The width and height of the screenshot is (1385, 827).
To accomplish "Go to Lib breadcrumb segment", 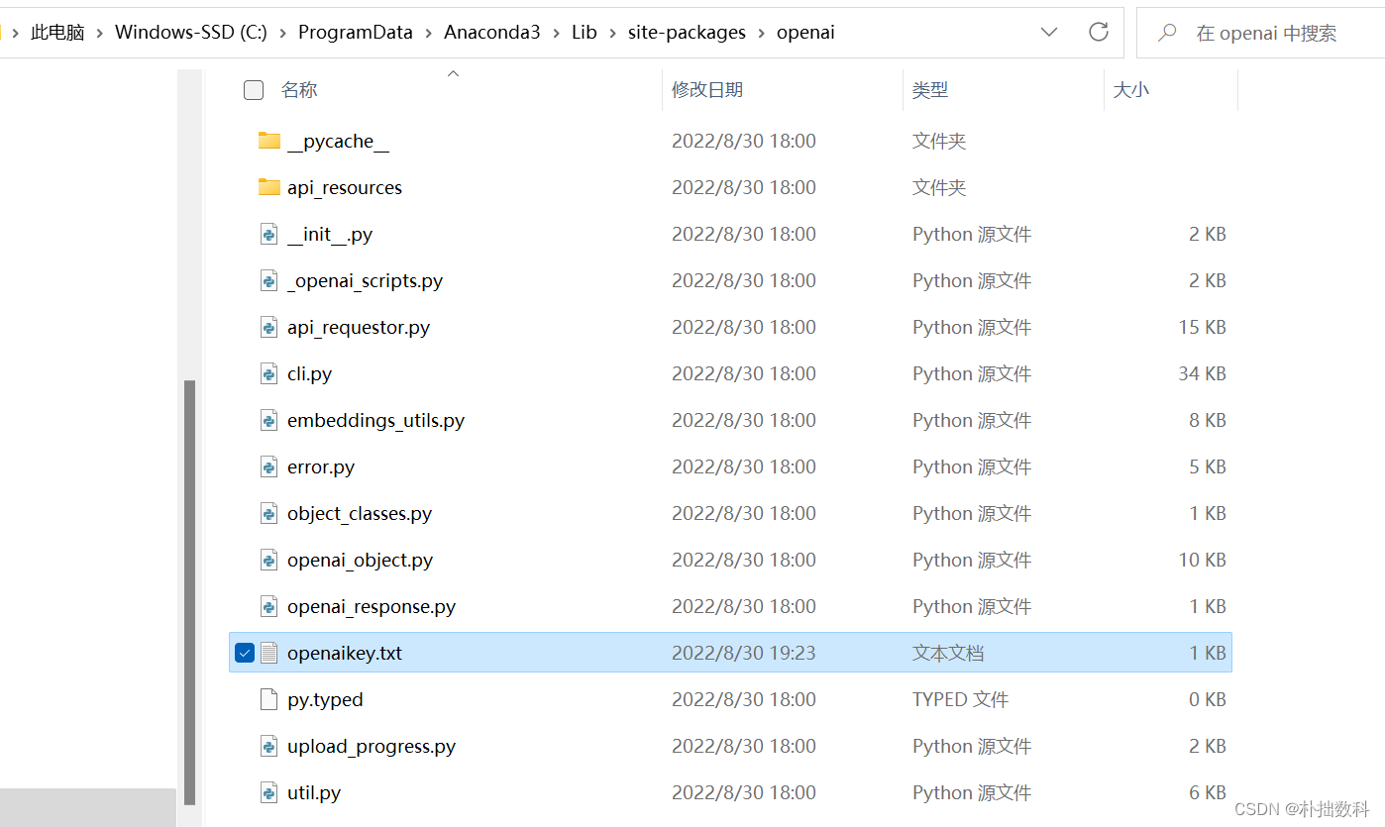I will [x=585, y=33].
